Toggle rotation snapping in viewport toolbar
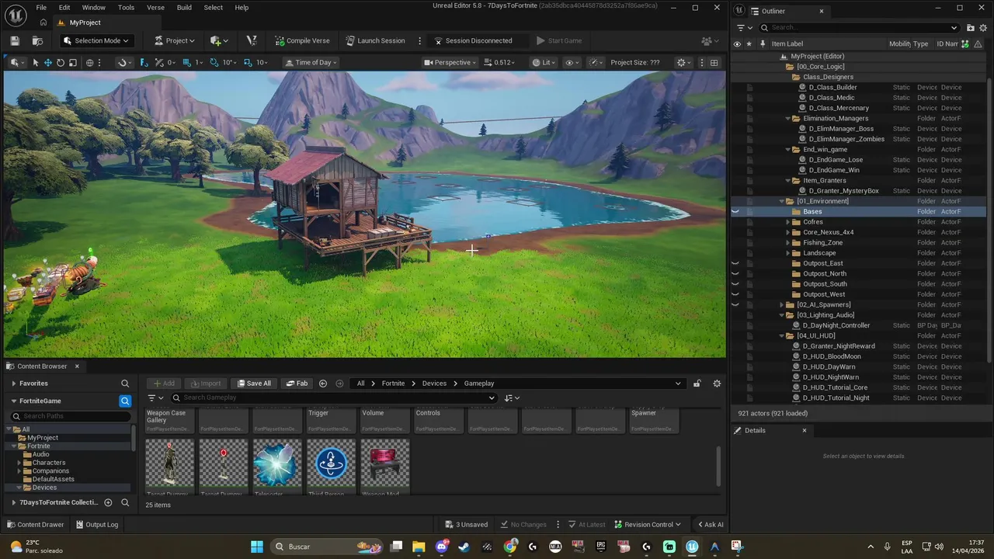The width and height of the screenshot is (994, 559). click(x=216, y=62)
